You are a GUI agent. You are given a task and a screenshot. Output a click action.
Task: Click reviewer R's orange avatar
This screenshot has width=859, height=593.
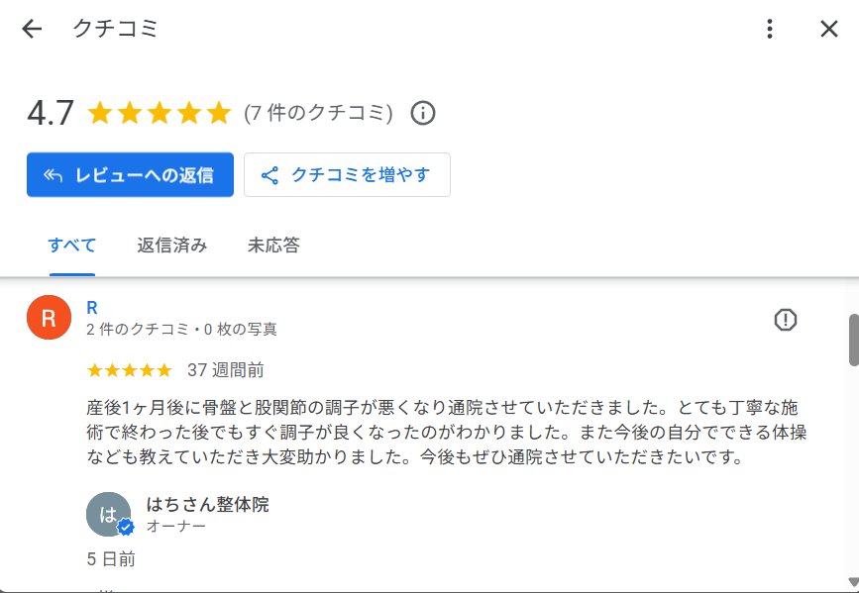point(49,318)
